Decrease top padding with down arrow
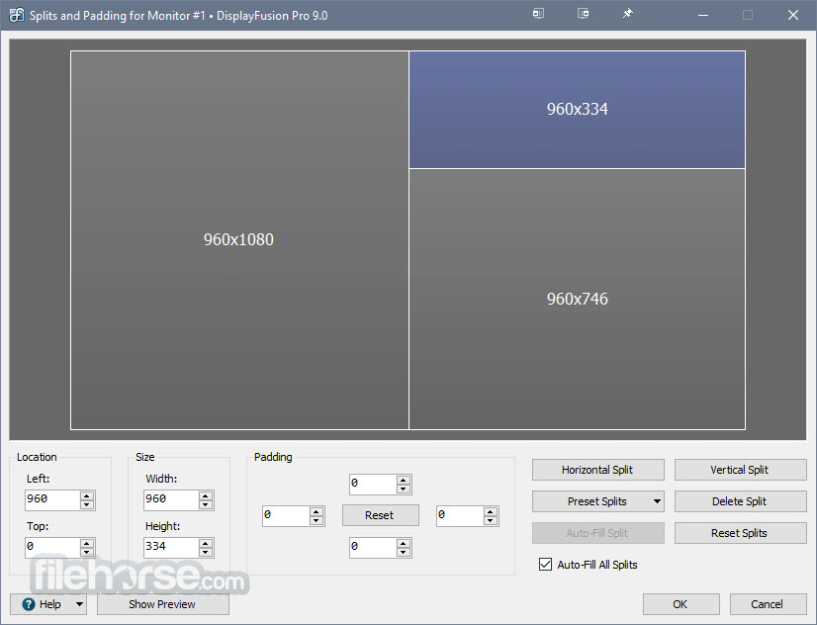Screen dimensions: 817x625 coord(404,490)
